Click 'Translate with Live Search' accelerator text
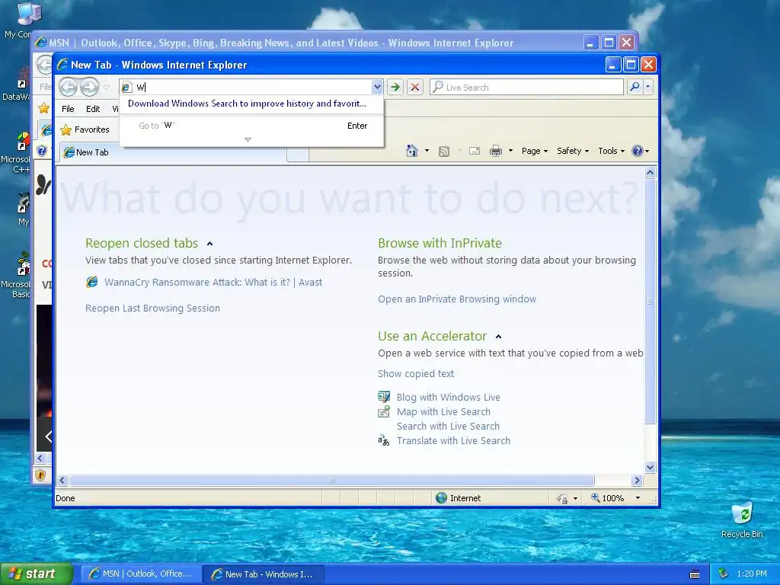The image size is (780, 585). pyautogui.click(x=453, y=440)
